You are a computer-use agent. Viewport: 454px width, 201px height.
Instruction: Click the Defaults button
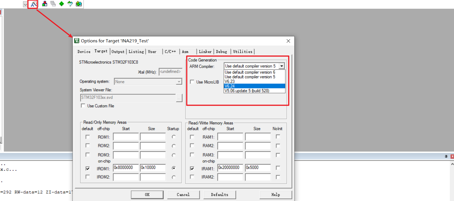220,195
